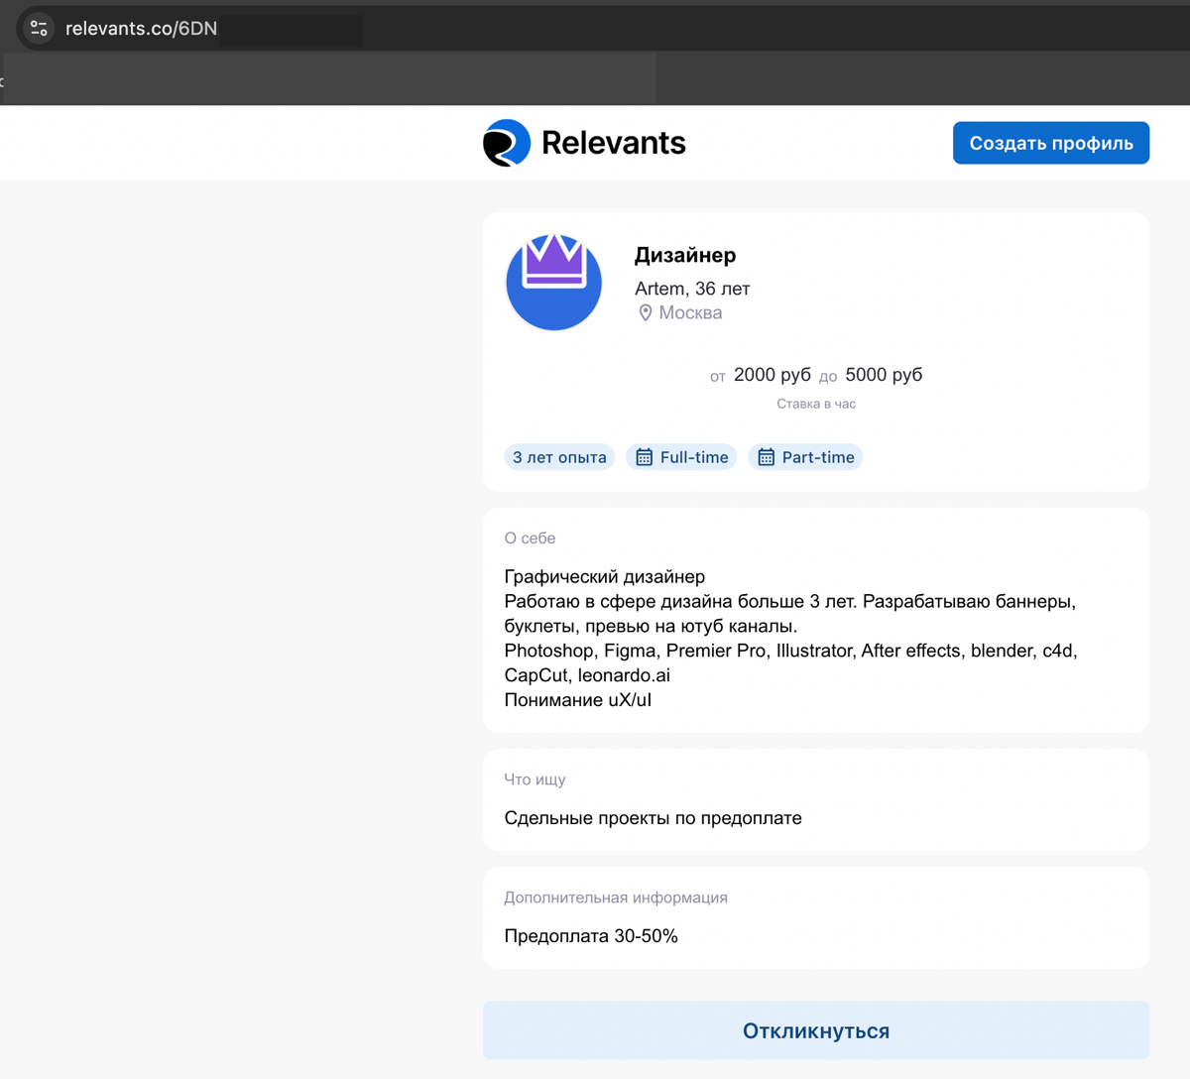Click the 'Relevants' brand name text
1190x1079 pixels.
tap(613, 142)
